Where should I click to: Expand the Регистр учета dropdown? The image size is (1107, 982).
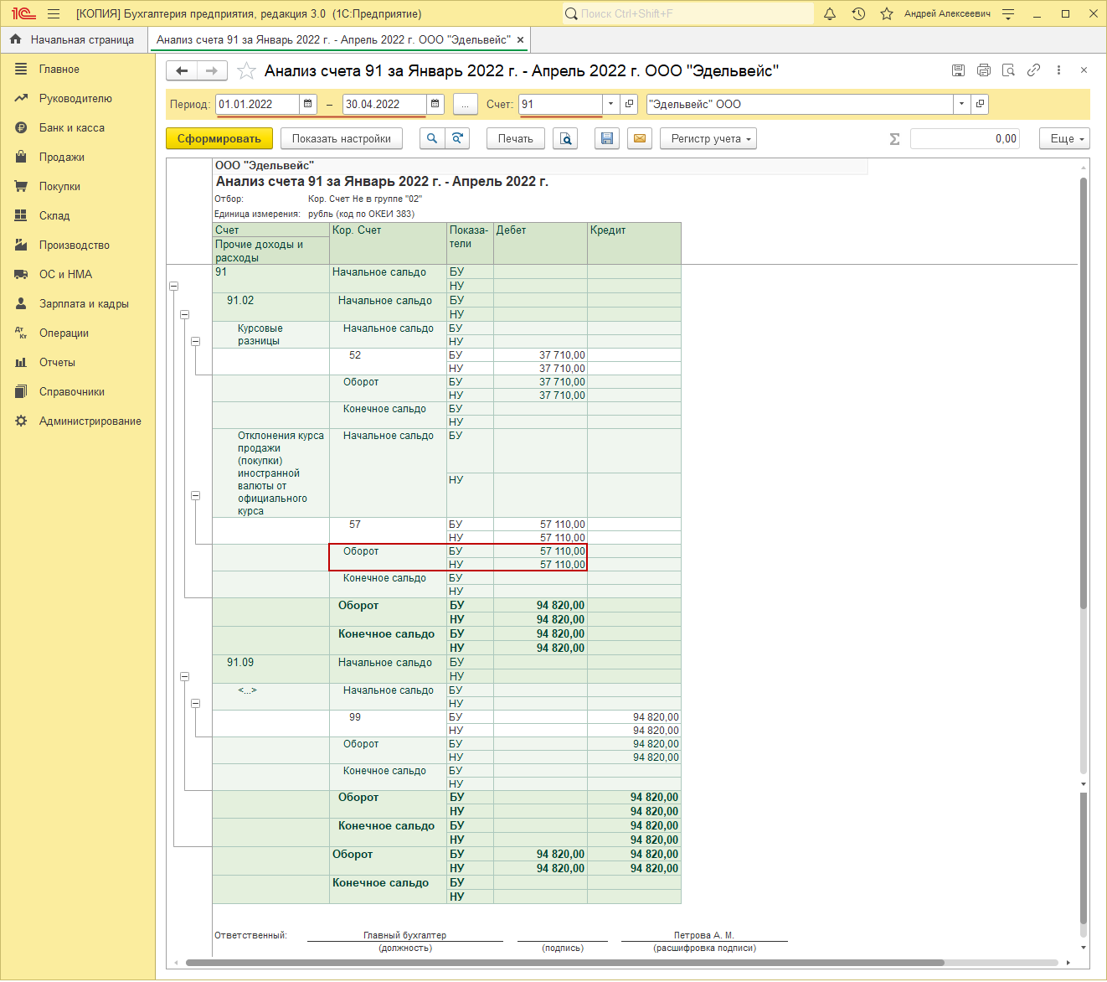[708, 139]
